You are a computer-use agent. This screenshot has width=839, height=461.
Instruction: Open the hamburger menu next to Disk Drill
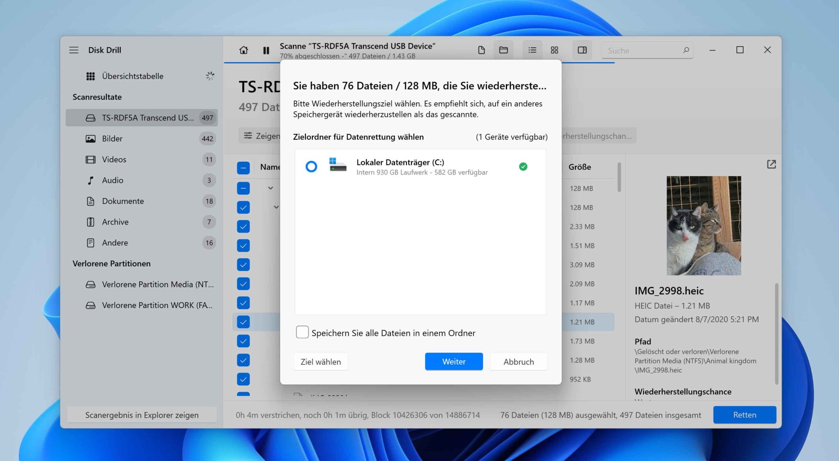click(x=74, y=50)
